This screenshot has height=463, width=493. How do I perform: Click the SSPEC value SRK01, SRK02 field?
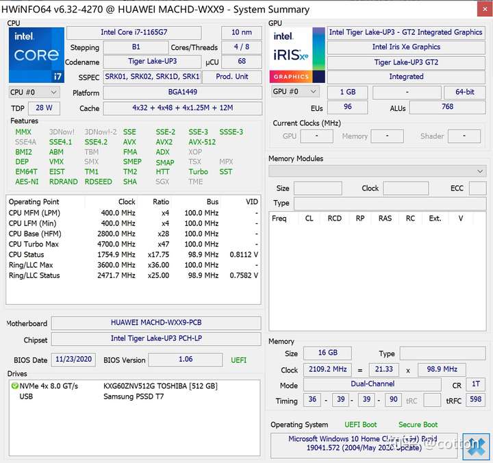click(152, 77)
